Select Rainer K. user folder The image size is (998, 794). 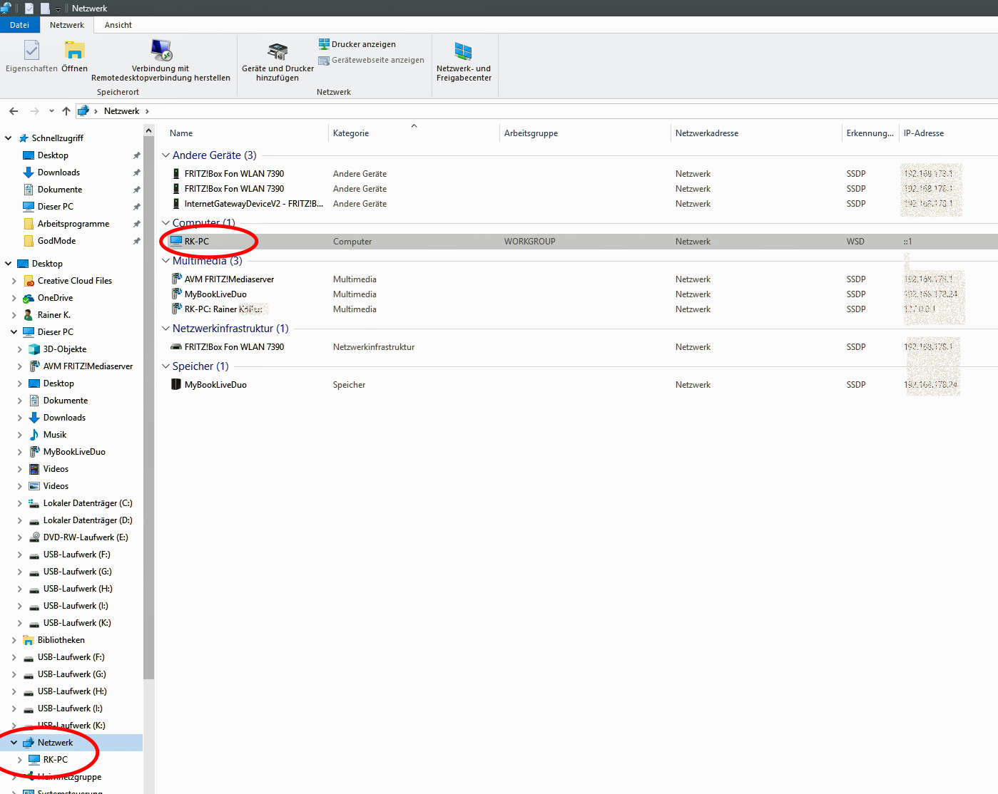point(54,315)
